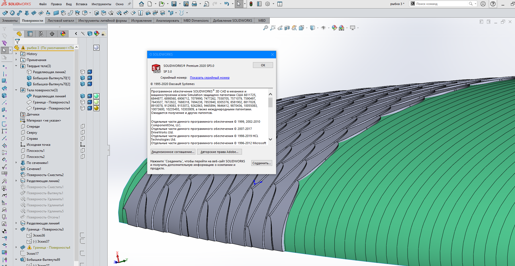
Task: Select the Offset Surface tool
Action: (63, 13)
